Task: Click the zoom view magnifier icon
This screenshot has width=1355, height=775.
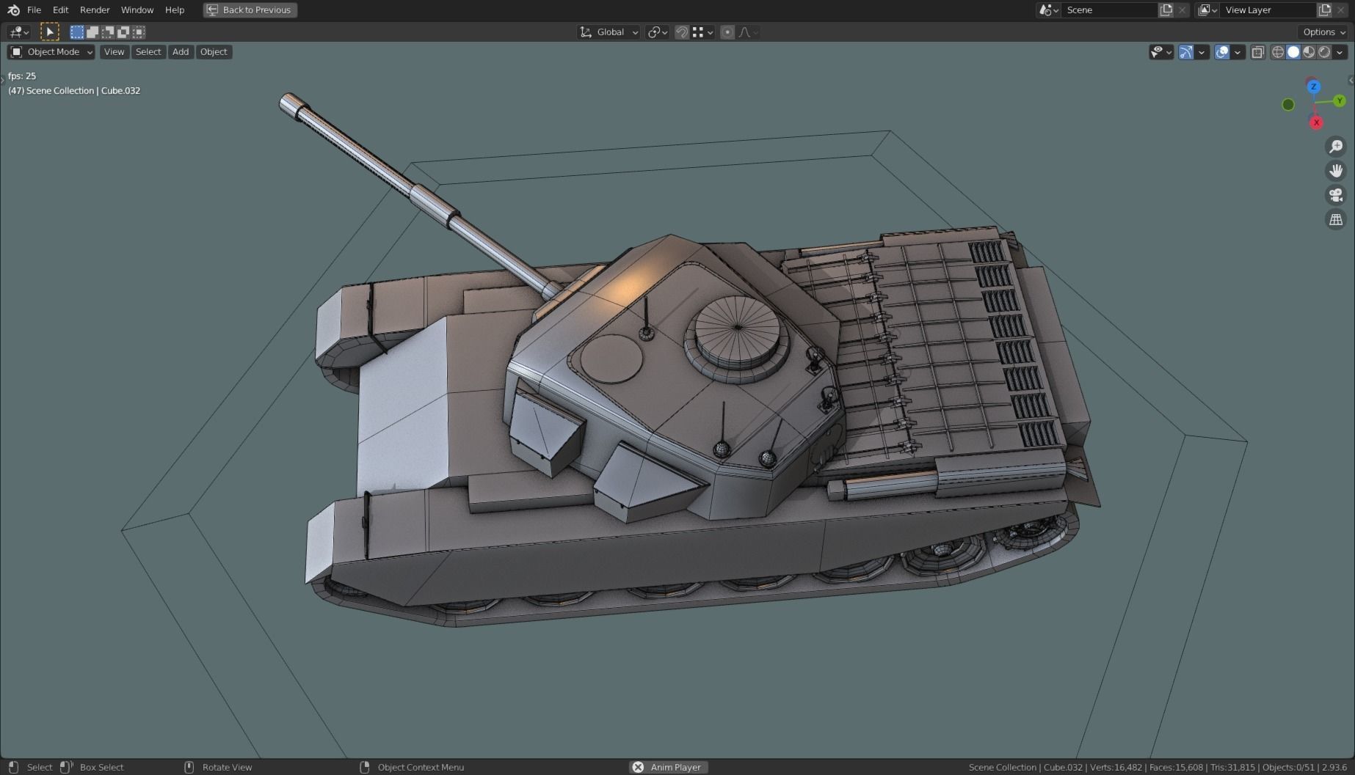Action: tap(1336, 147)
